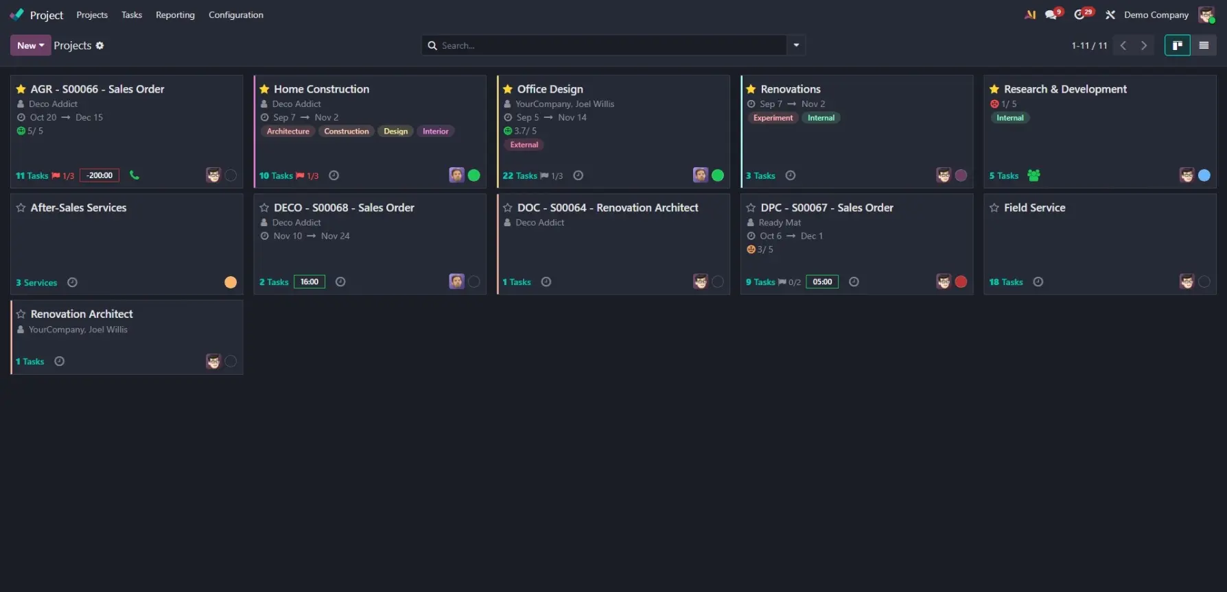
Task: Click activity clock on Home Construction card
Action: click(x=334, y=175)
